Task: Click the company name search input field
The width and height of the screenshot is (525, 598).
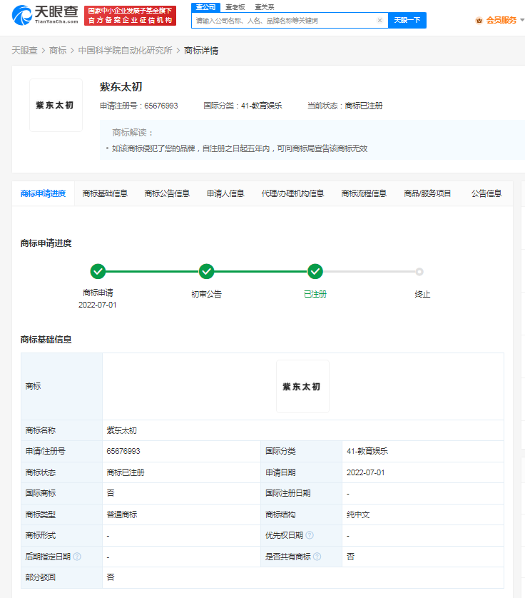Action: coord(284,21)
